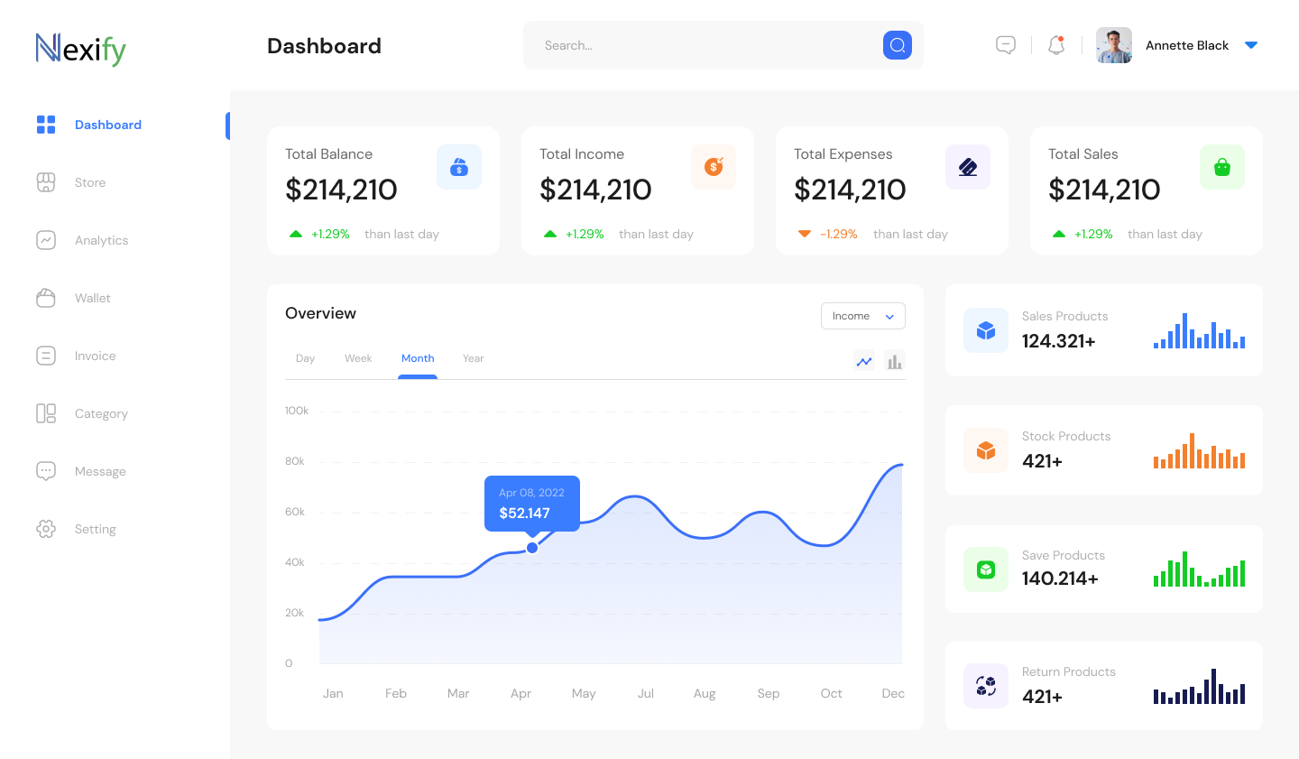This screenshot has height=759, width=1299.
Task: Open the Wallet sidebar icon
Action: tap(46, 298)
